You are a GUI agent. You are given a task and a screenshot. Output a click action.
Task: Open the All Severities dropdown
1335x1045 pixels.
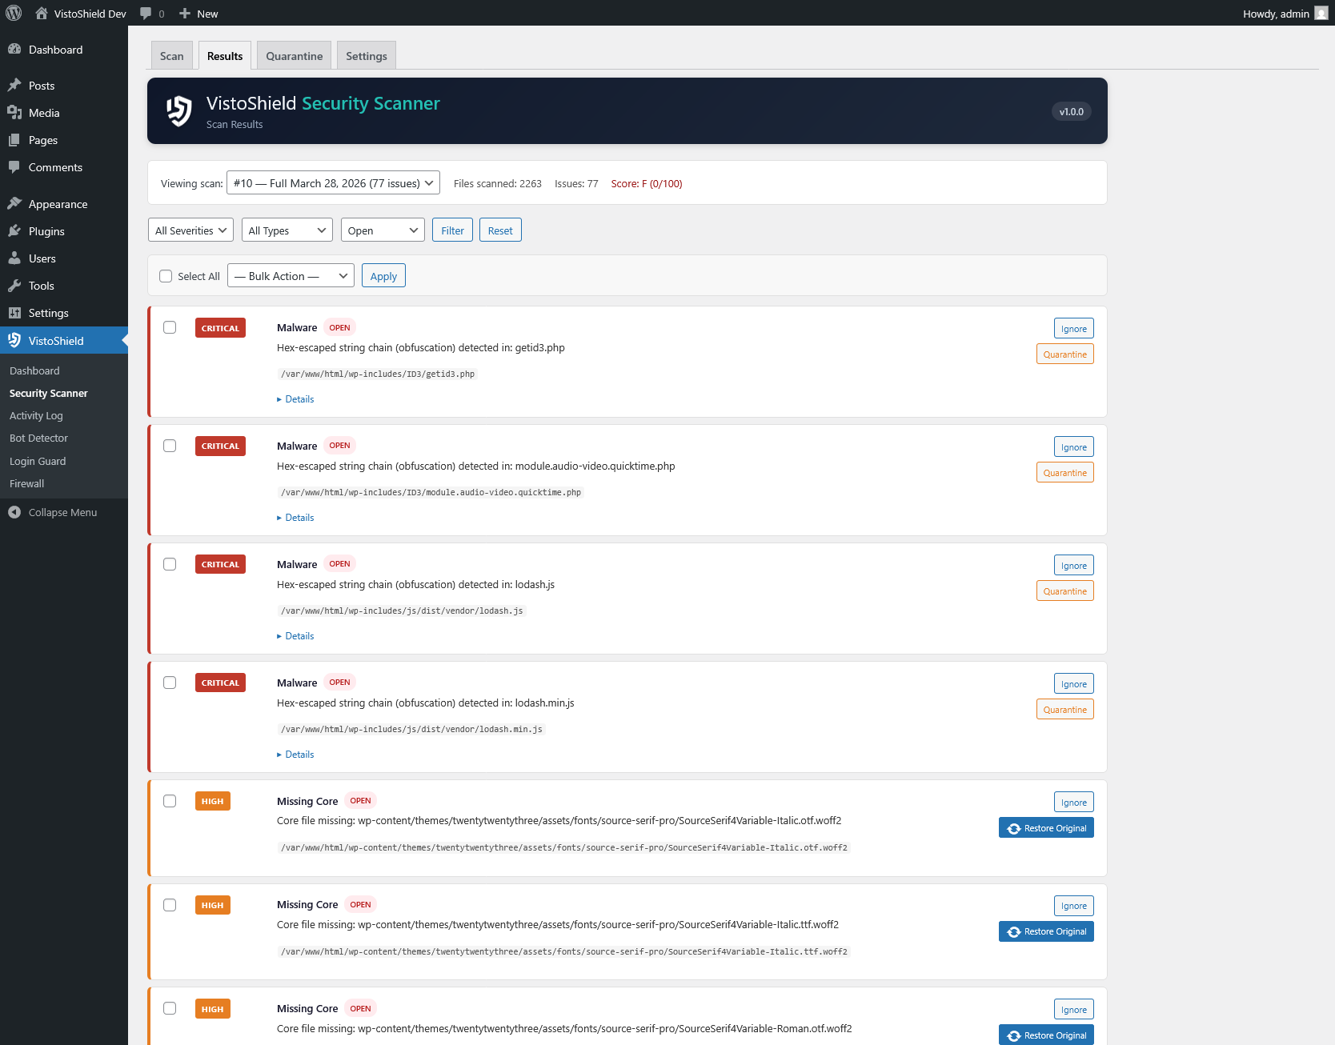coord(190,230)
